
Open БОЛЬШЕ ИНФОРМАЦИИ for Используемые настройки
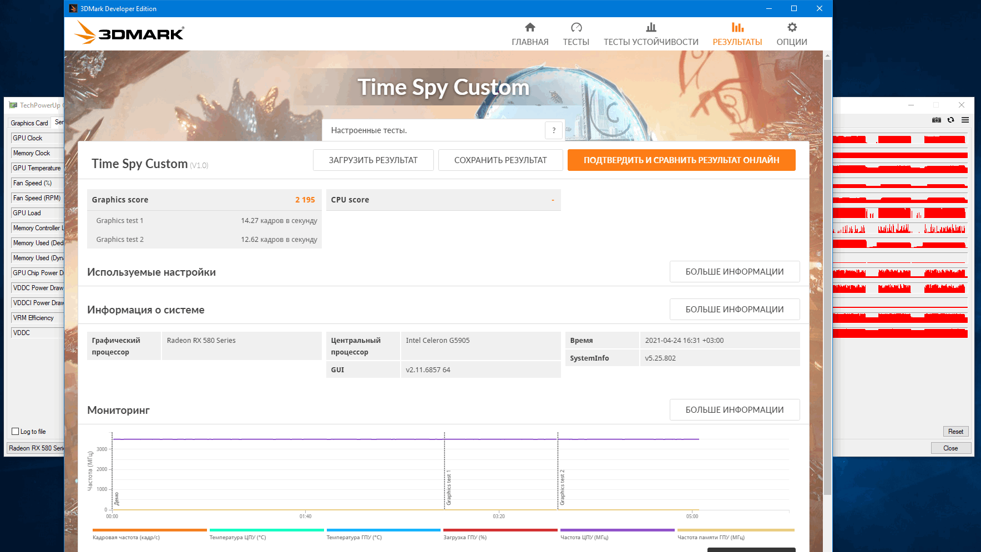(x=735, y=272)
